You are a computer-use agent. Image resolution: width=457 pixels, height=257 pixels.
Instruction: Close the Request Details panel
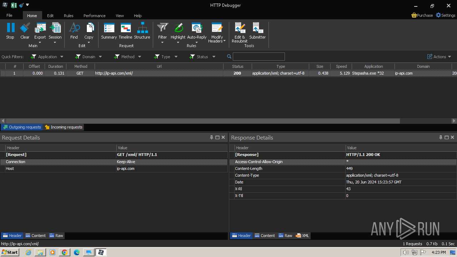pyautogui.click(x=223, y=137)
